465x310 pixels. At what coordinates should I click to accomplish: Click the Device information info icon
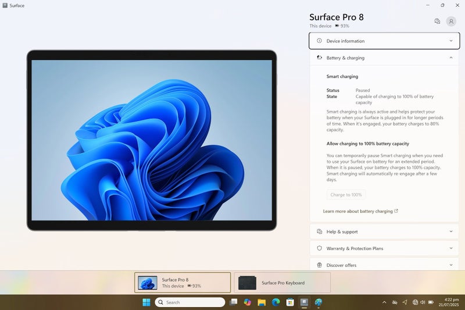319,41
